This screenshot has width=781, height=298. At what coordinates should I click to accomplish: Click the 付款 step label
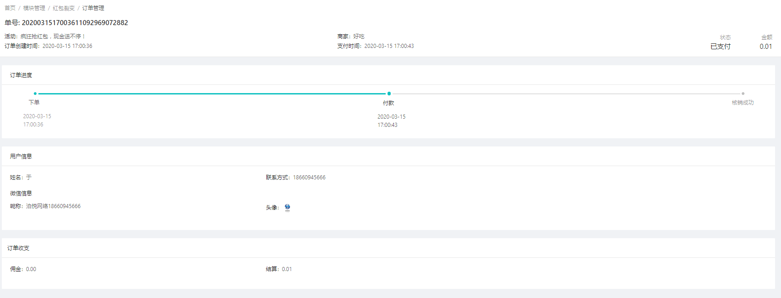click(388, 103)
